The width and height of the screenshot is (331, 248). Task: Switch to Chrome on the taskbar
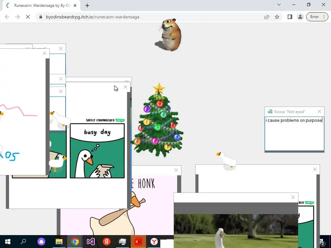point(75,242)
